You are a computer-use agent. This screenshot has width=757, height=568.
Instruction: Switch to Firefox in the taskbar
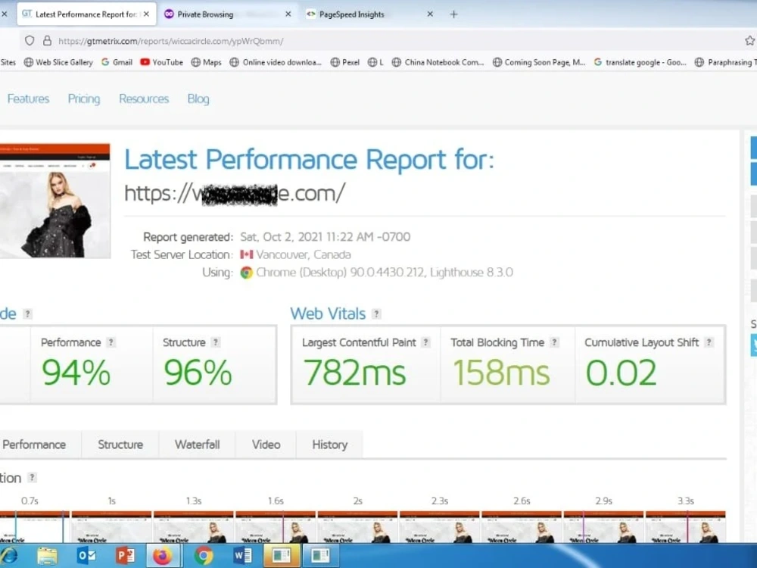tap(163, 556)
